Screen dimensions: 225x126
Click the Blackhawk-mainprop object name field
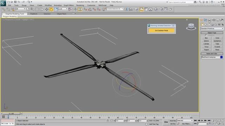[211, 57]
